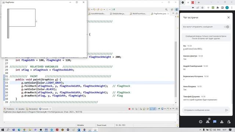Click Chrome profile avatar

pyautogui.click(x=227, y=8)
